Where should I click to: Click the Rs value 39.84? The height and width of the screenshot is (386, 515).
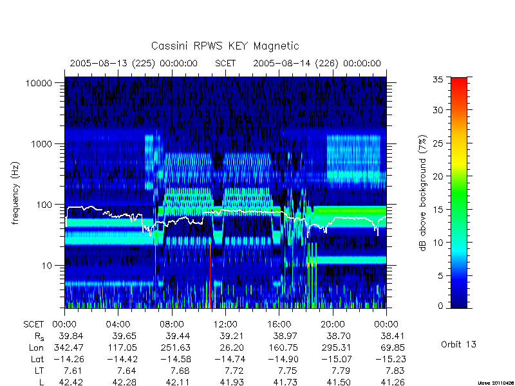point(71,336)
